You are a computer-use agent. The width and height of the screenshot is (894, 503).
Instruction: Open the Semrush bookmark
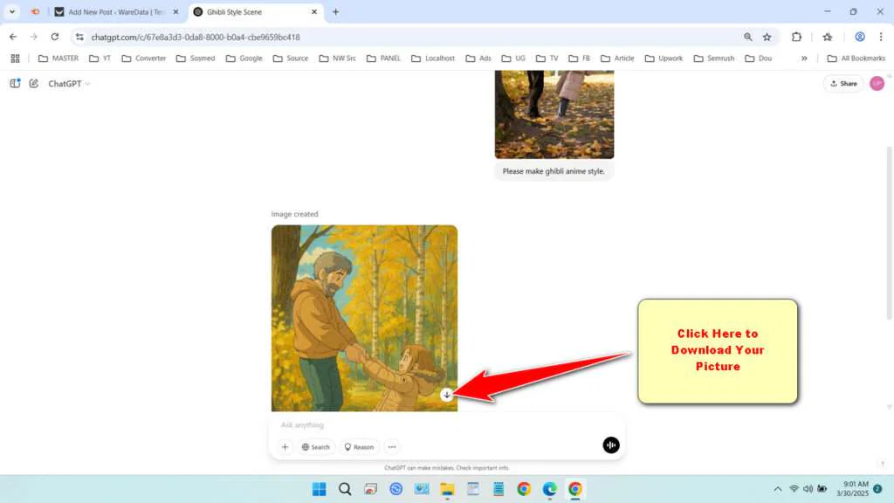[x=714, y=58]
